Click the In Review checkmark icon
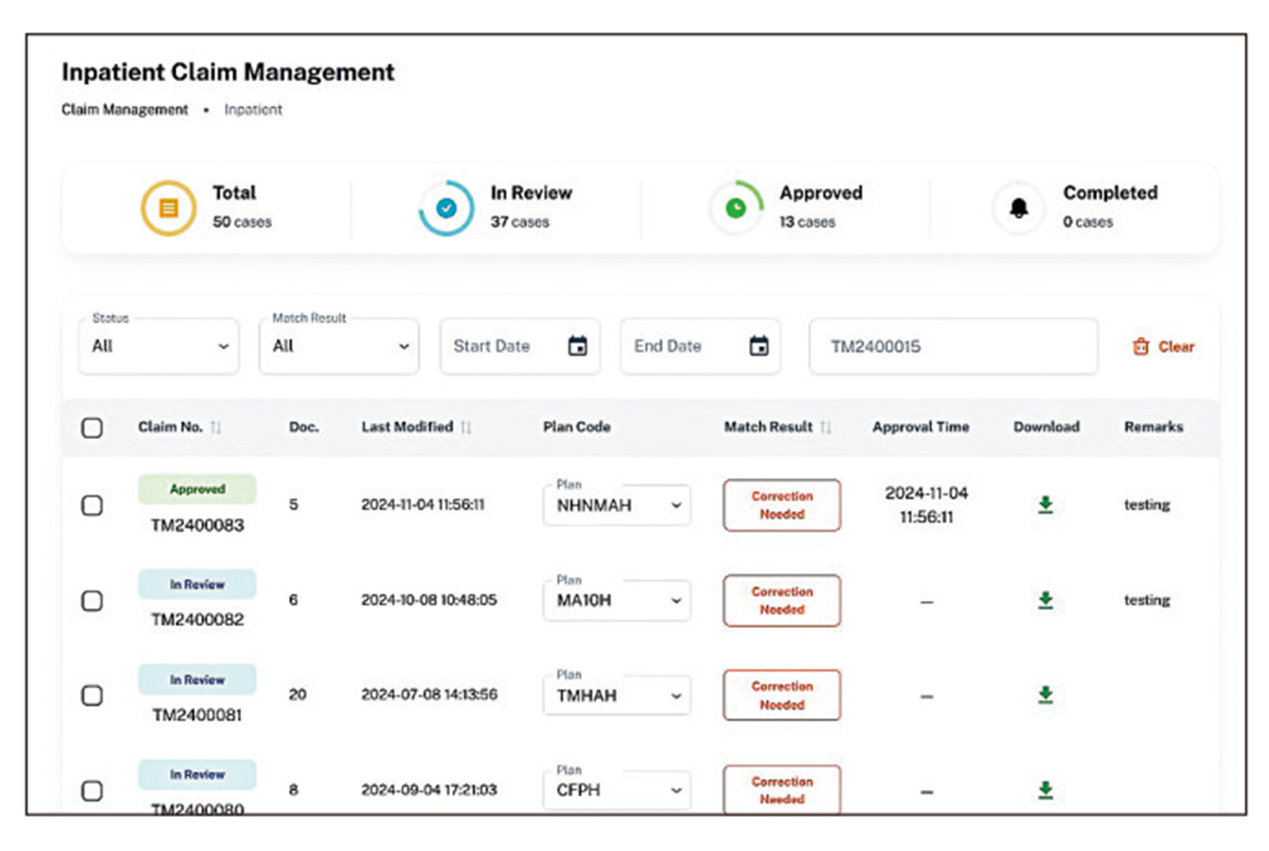Viewport: 1269px width, 851px height. tap(447, 207)
